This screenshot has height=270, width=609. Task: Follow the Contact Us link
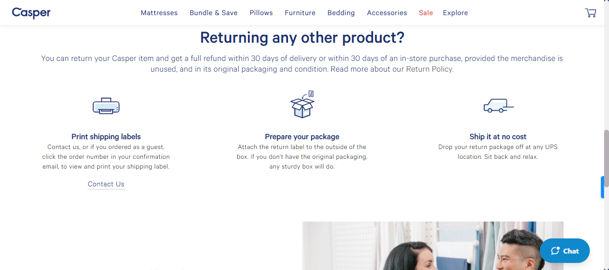pos(106,184)
